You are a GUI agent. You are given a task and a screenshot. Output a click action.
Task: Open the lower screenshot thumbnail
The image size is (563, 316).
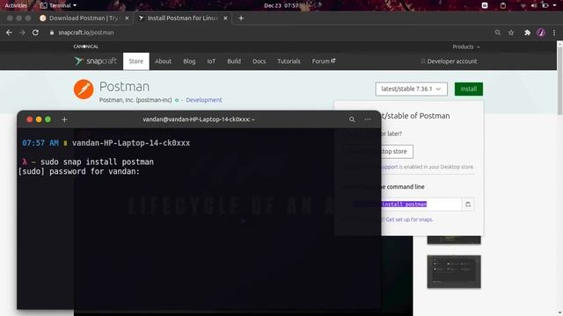(454, 271)
